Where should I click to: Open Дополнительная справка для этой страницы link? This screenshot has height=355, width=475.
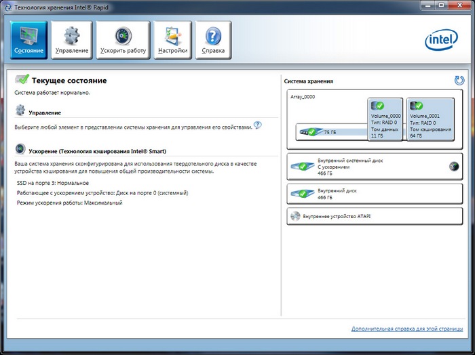coord(407,329)
